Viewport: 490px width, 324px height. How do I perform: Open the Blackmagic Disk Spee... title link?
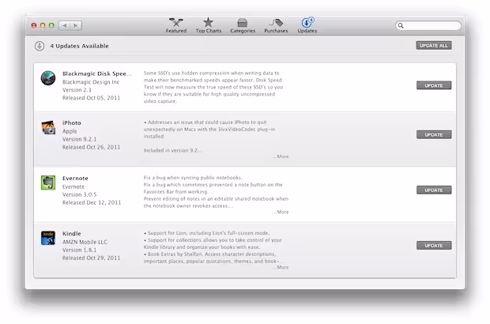coord(97,73)
